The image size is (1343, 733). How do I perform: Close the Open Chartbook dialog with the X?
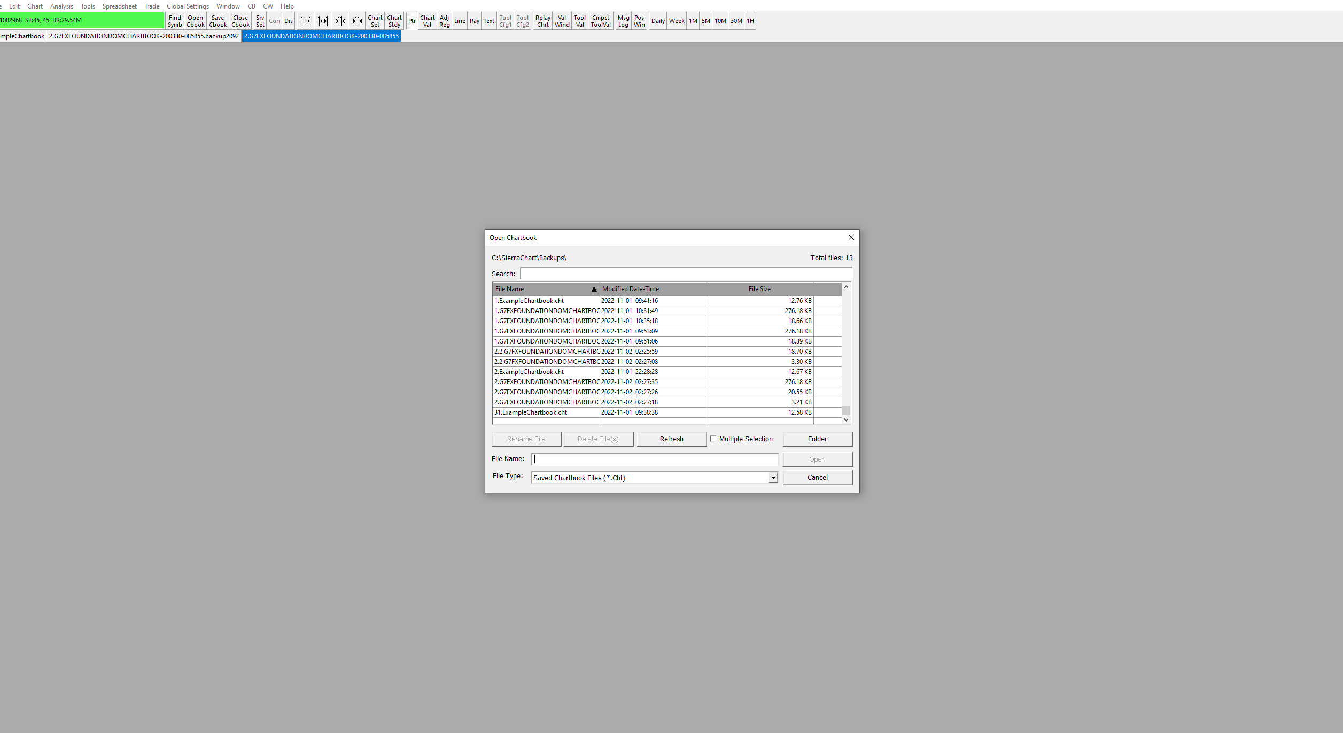[851, 237]
